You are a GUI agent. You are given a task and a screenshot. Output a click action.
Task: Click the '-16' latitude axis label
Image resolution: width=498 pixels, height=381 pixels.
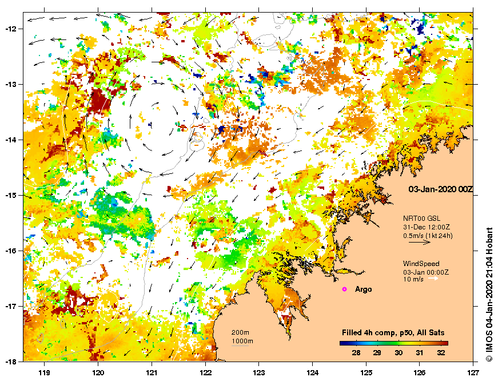10,251
